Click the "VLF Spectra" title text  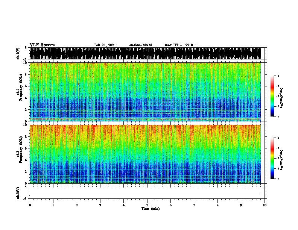43,45
